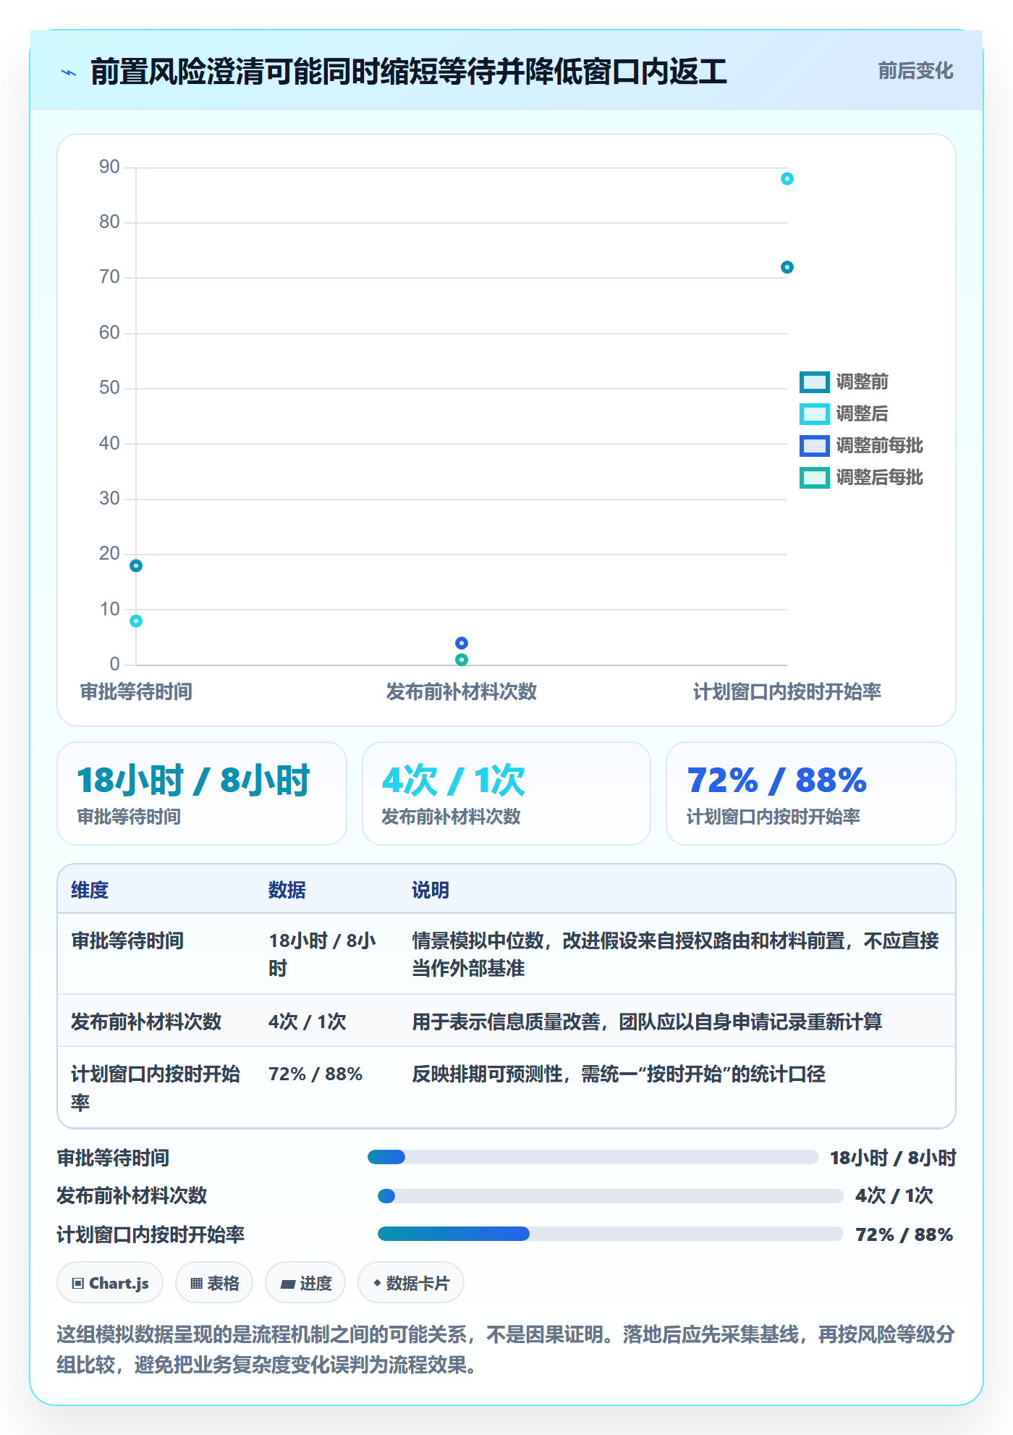1013x1435 pixels.
Task: Click the description 用于表示信息质量改善
Action: coord(647,1022)
